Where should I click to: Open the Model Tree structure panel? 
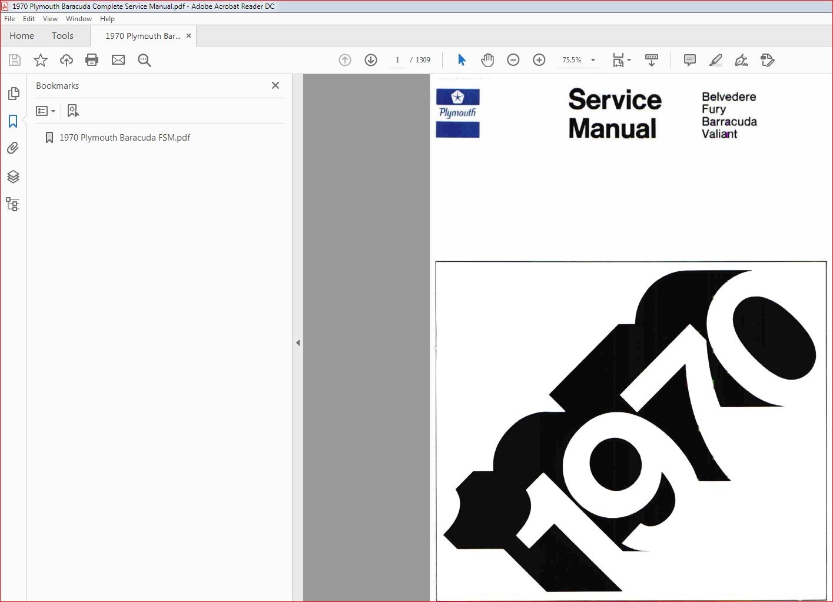[x=12, y=204]
